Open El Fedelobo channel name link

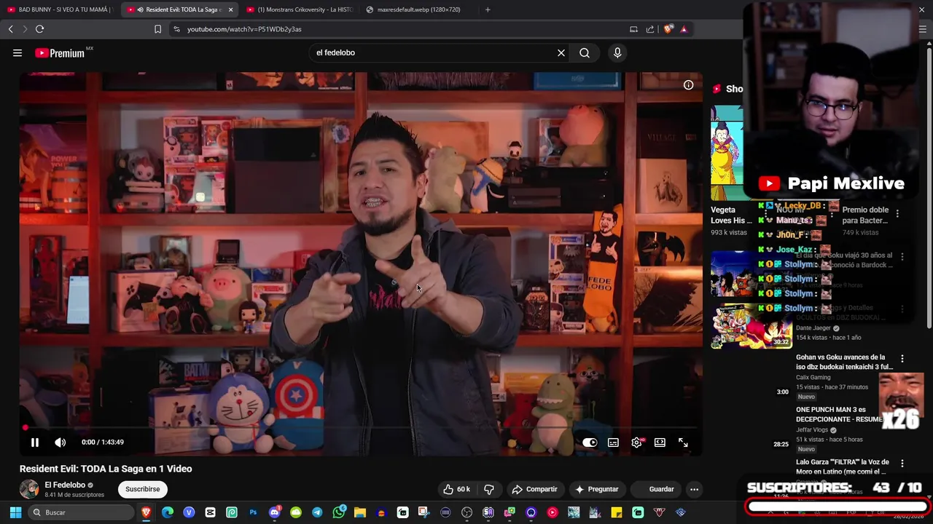(65, 485)
